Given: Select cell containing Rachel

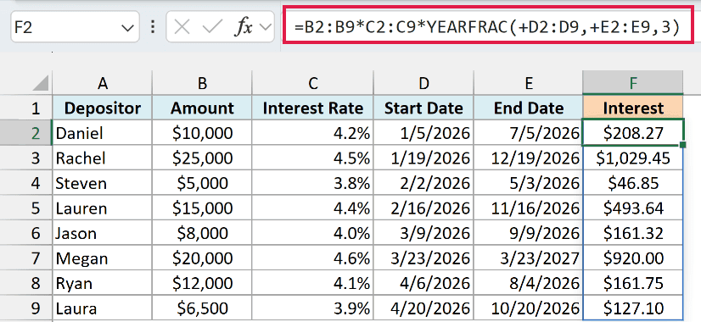Looking at the screenshot, I should [103, 158].
